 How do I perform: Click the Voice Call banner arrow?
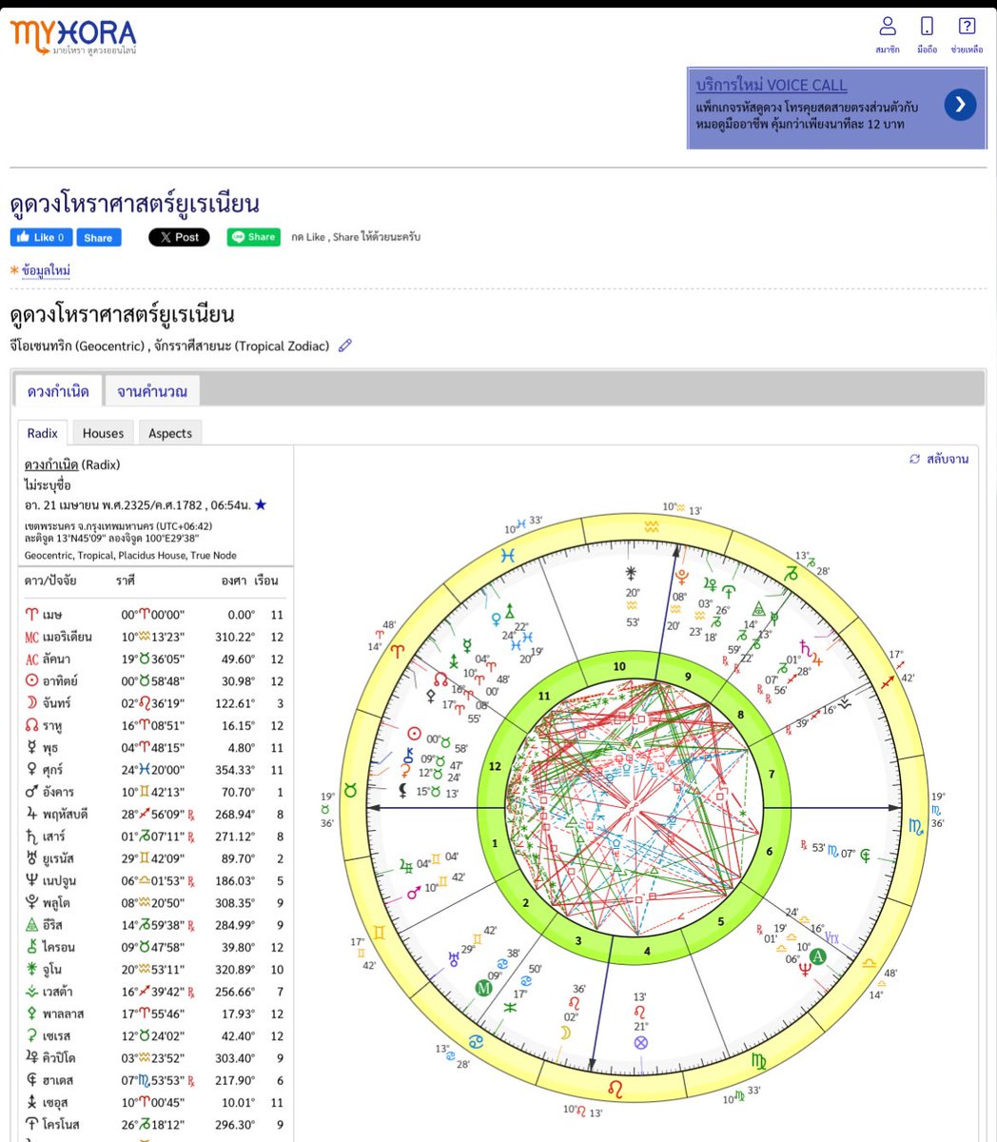click(960, 105)
